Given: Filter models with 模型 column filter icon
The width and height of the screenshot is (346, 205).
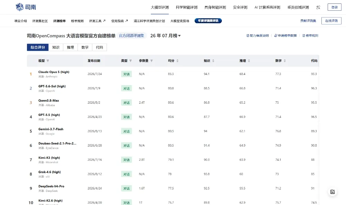Looking at the screenshot, I should click(x=48, y=61).
